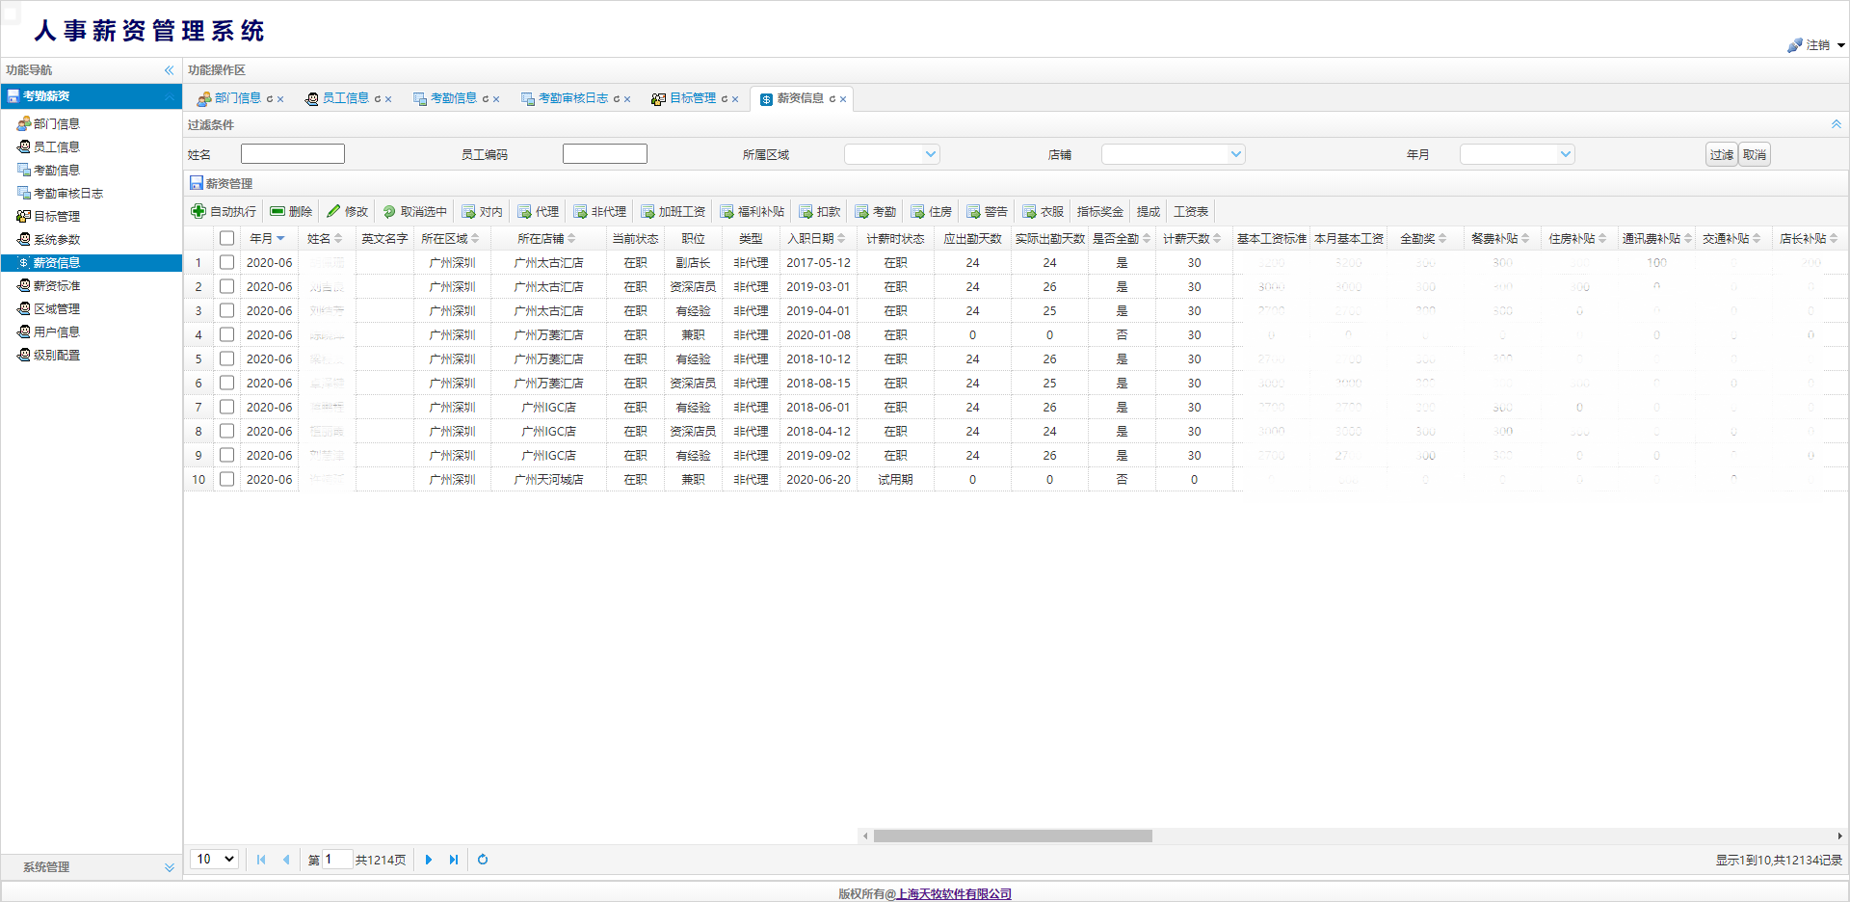Switch to the 员工信息 tab
This screenshot has height=902, width=1850.
pos(345,98)
